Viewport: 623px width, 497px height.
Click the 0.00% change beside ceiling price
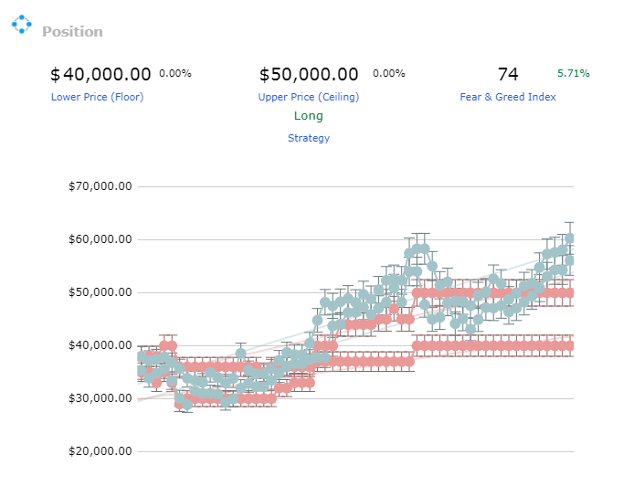(389, 73)
